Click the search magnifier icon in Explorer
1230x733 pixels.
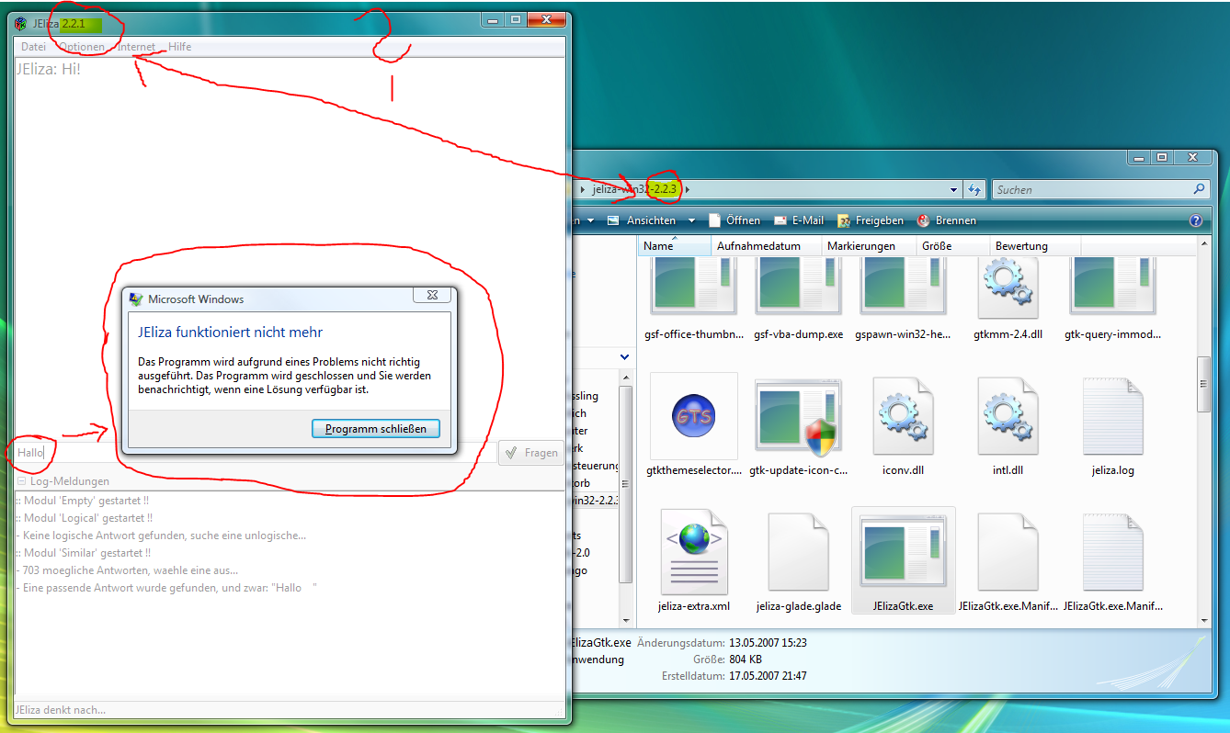click(1199, 189)
